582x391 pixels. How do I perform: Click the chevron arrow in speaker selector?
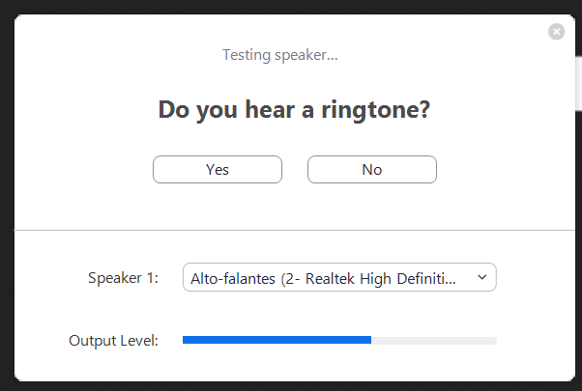coord(481,277)
